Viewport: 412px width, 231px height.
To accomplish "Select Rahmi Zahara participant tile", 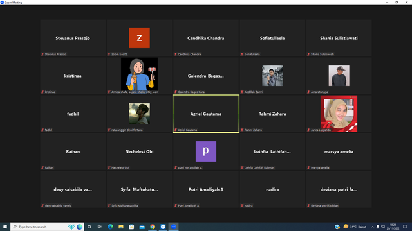I will tap(272, 114).
